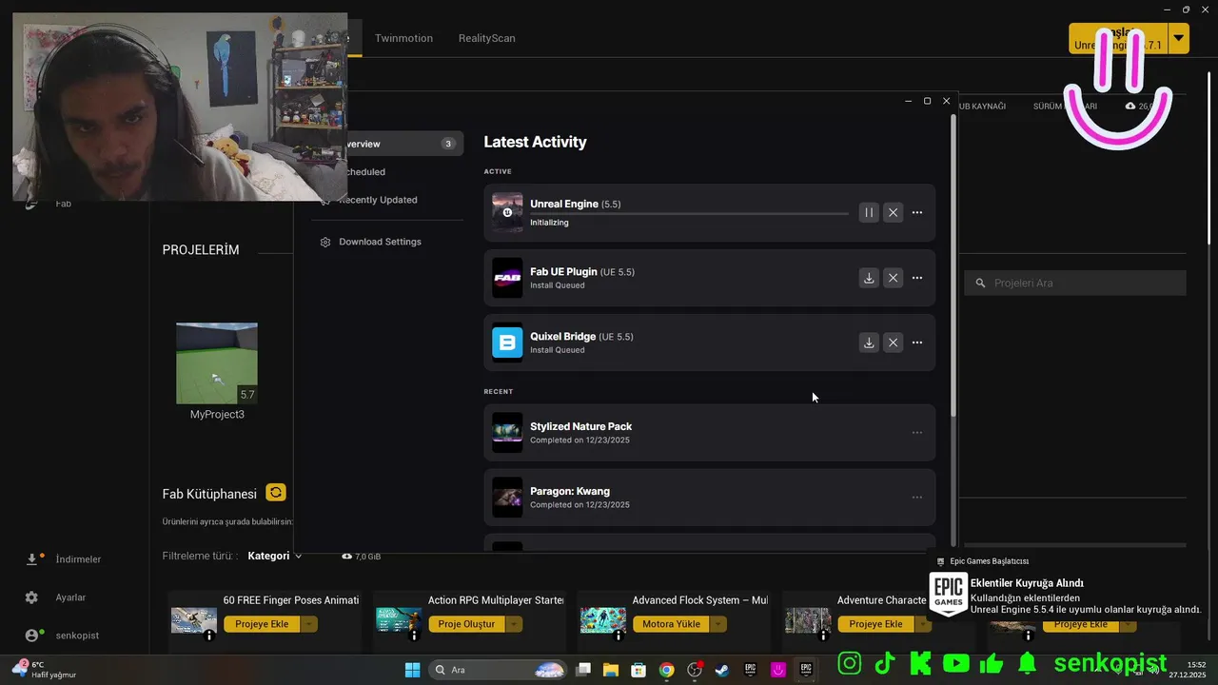1218x685 pixels.
Task: Click the Quixel Bridge logo
Action: tap(507, 342)
